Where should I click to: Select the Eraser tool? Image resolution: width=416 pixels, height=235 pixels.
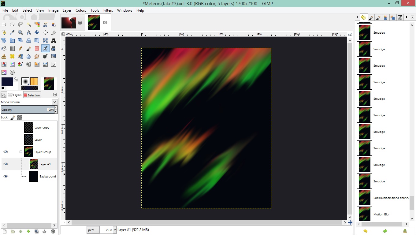(37, 48)
